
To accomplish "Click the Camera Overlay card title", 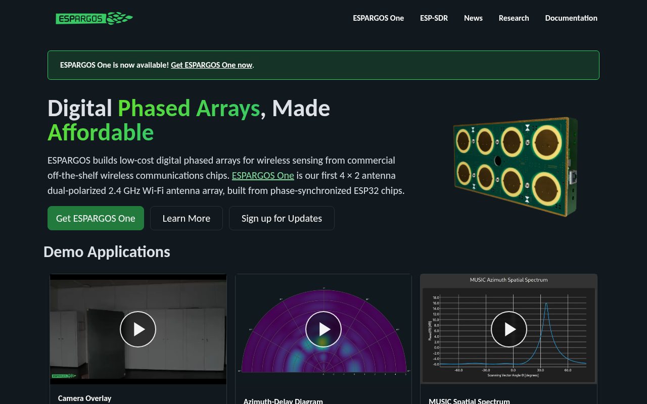I will click(x=85, y=398).
